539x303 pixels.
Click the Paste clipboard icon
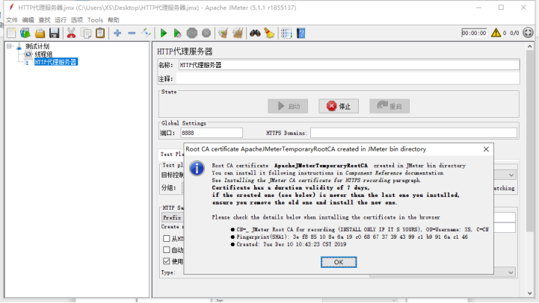(100, 33)
